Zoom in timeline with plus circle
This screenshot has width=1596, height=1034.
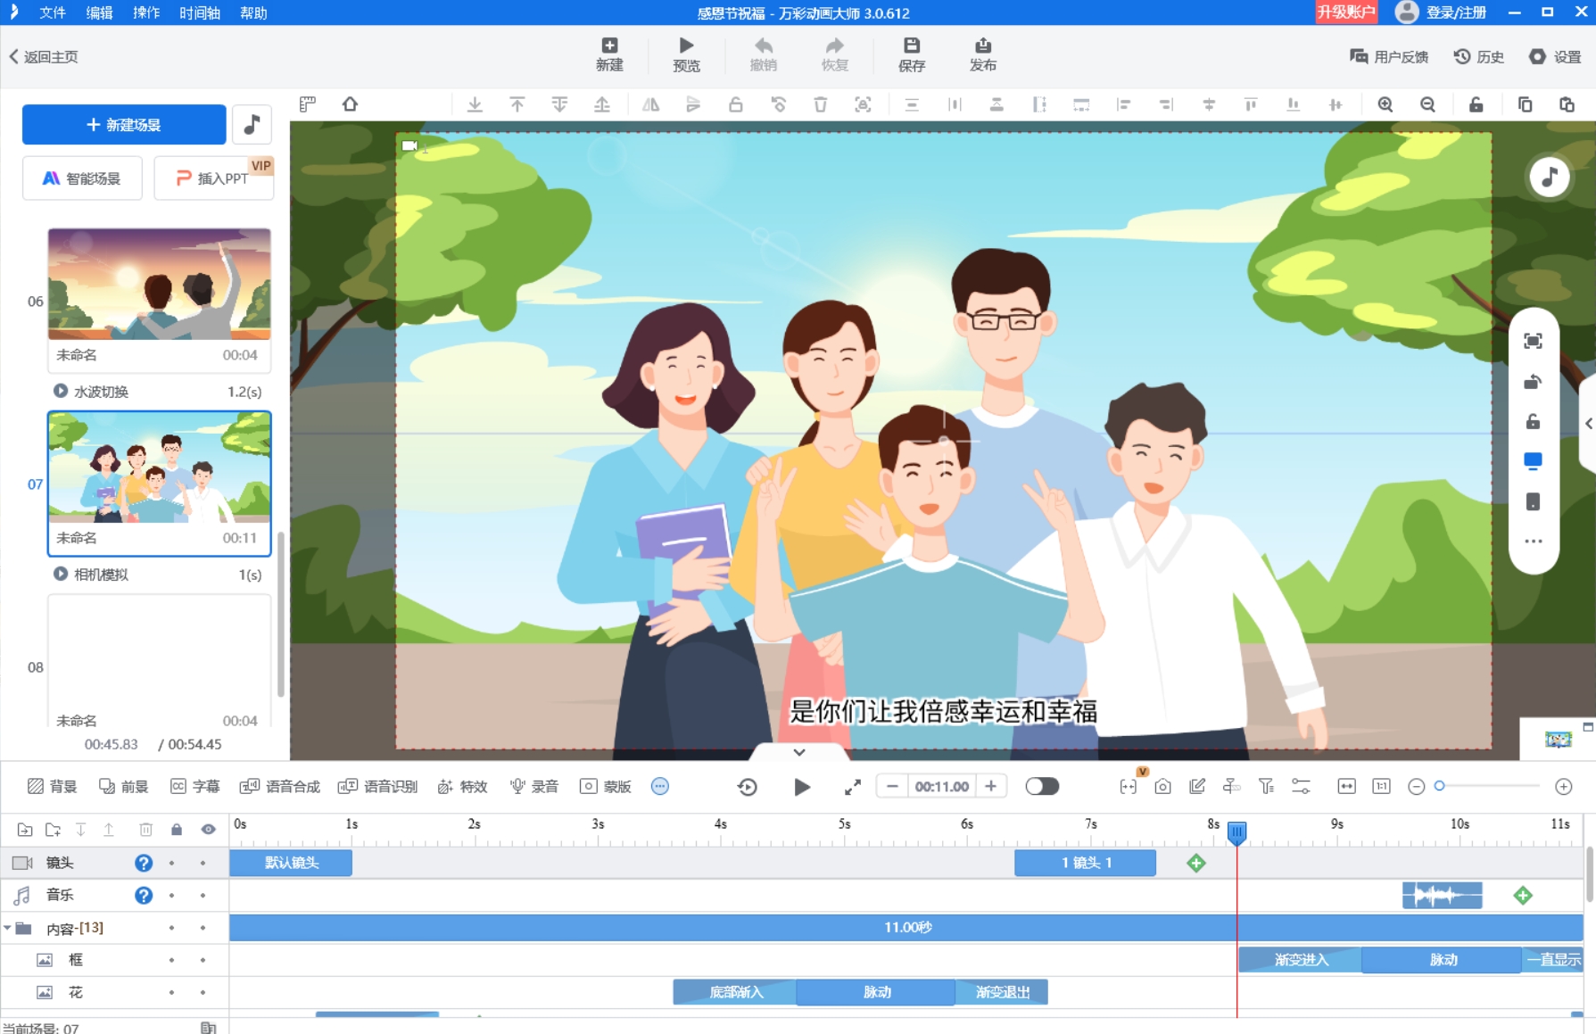click(1563, 786)
